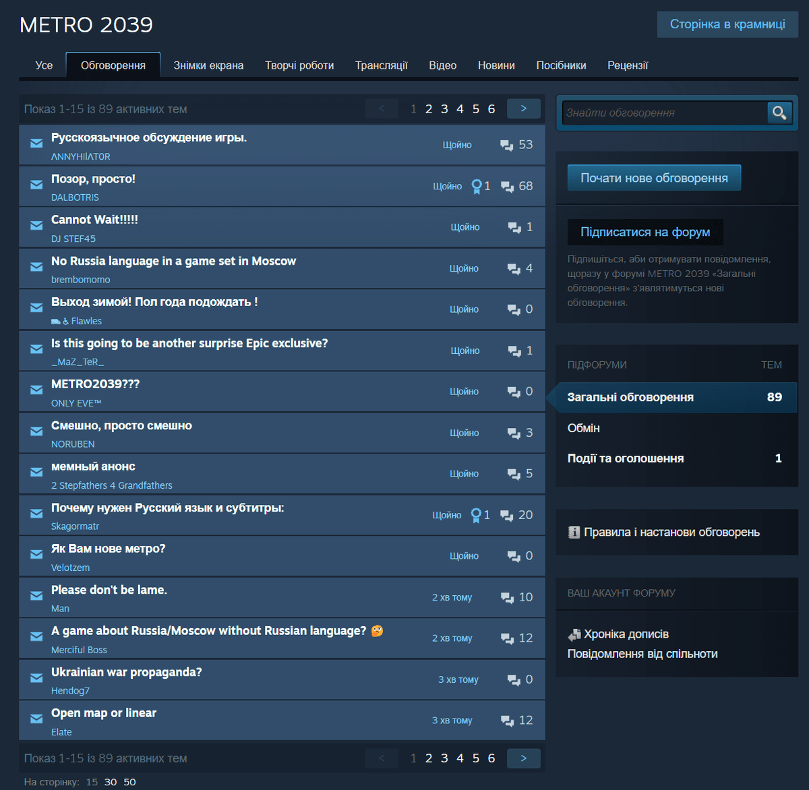The image size is (809, 790).
Task: Go to next page using bottom arrow button
Action: coord(524,758)
